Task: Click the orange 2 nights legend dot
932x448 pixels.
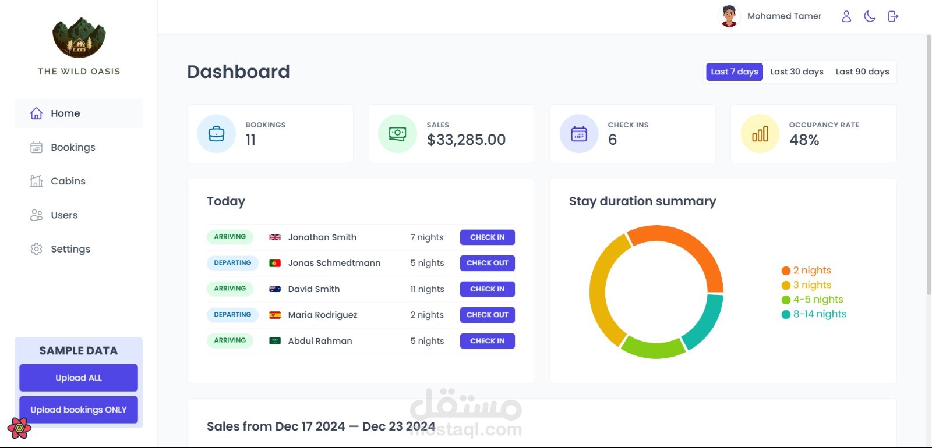Action: click(786, 271)
